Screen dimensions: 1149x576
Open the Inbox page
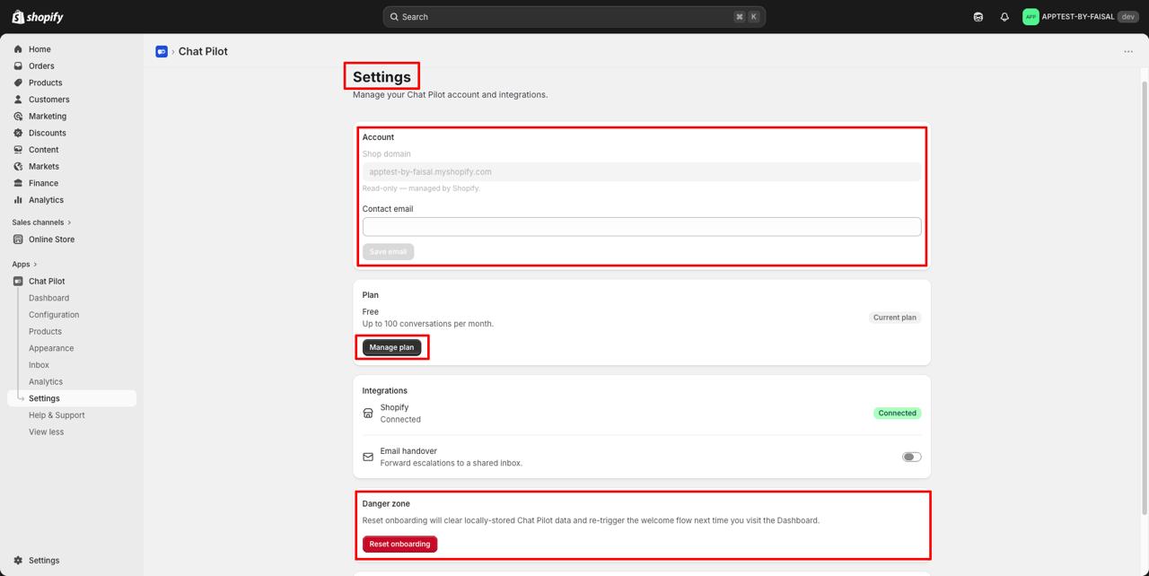(39, 365)
